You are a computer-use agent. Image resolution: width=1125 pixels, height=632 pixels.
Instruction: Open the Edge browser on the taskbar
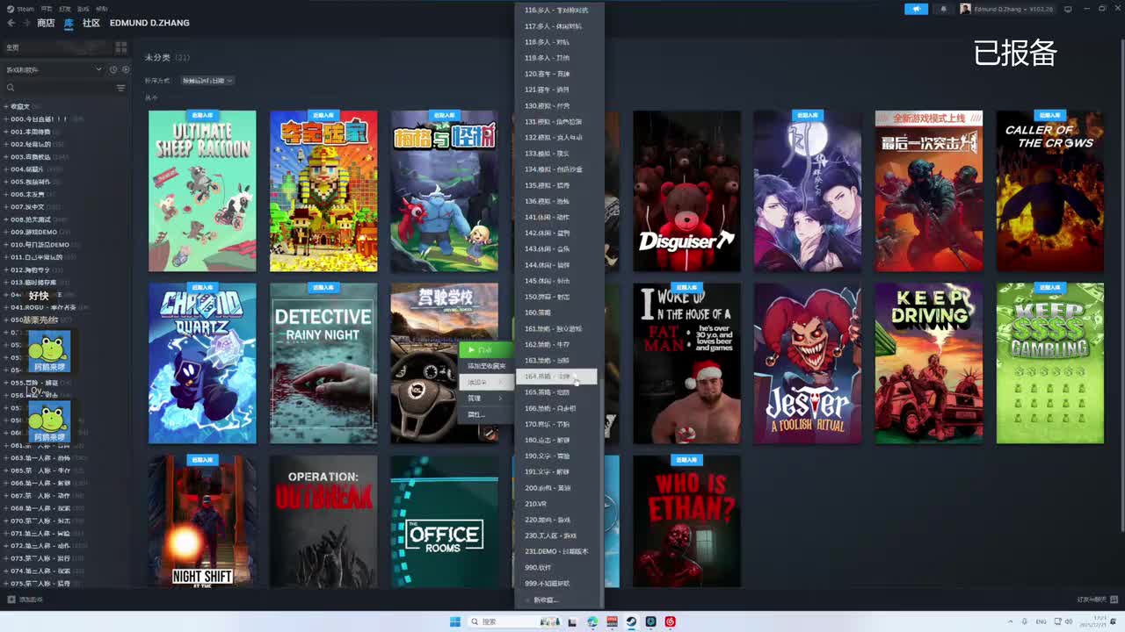[x=592, y=621]
